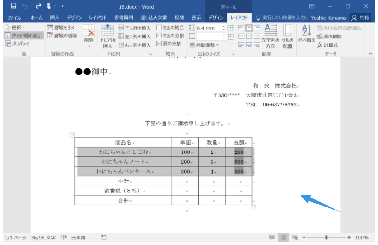Image resolution: width=378 pixels, height=245 pixels.
Task: Click 並べ替え sort button
Action: (306, 34)
